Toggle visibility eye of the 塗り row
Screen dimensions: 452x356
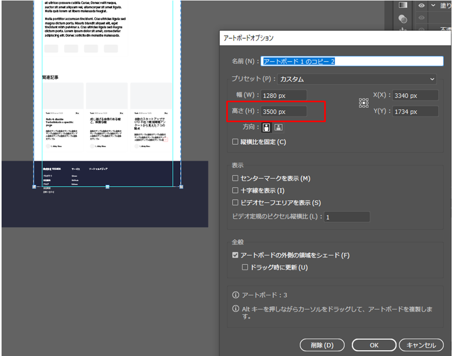coord(422,5)
